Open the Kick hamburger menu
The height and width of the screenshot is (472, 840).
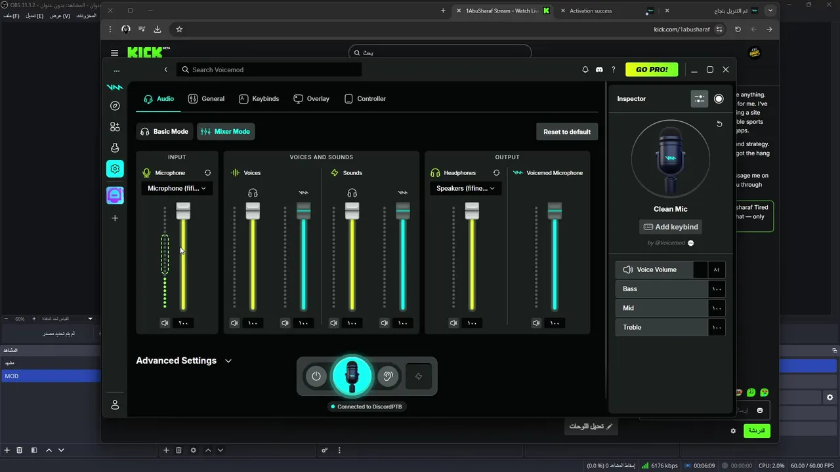115,53
